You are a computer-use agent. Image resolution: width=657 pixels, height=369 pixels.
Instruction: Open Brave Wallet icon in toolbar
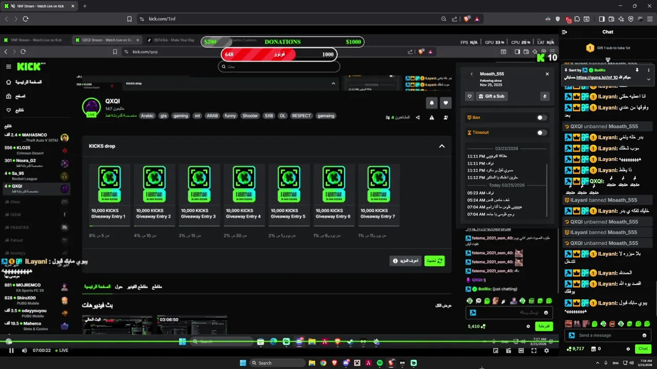[x=611, y=18]
